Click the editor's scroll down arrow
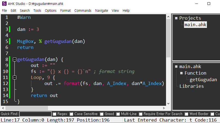Image resolution: width=220 pixels, height=123 pixels. pyautogui.click(x=168, y=103)
